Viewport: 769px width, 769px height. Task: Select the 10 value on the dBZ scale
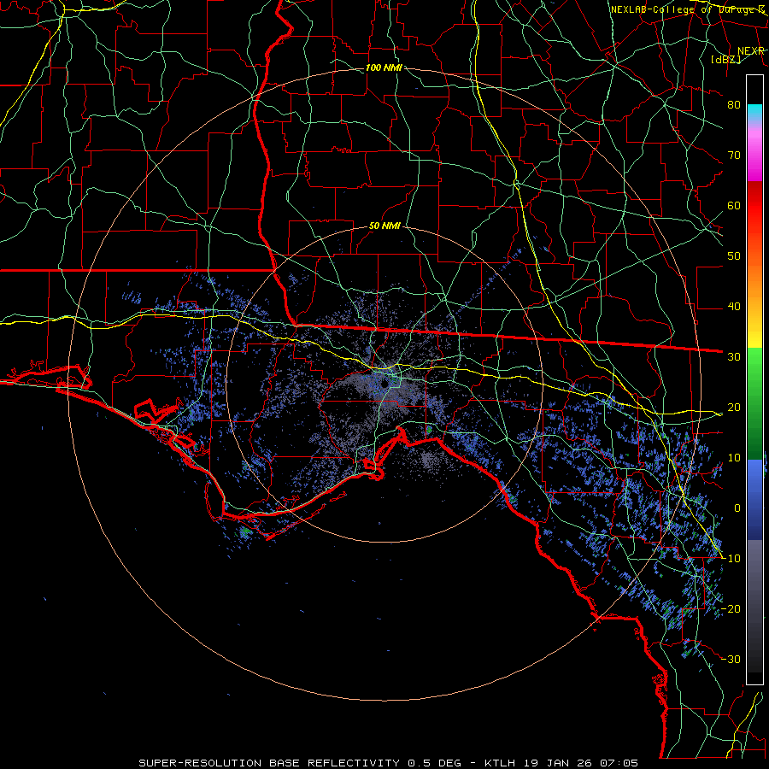[x=734, y=458]
